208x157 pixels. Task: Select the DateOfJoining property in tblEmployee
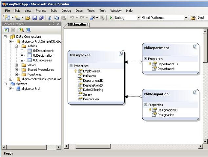(x=93, y=90)
